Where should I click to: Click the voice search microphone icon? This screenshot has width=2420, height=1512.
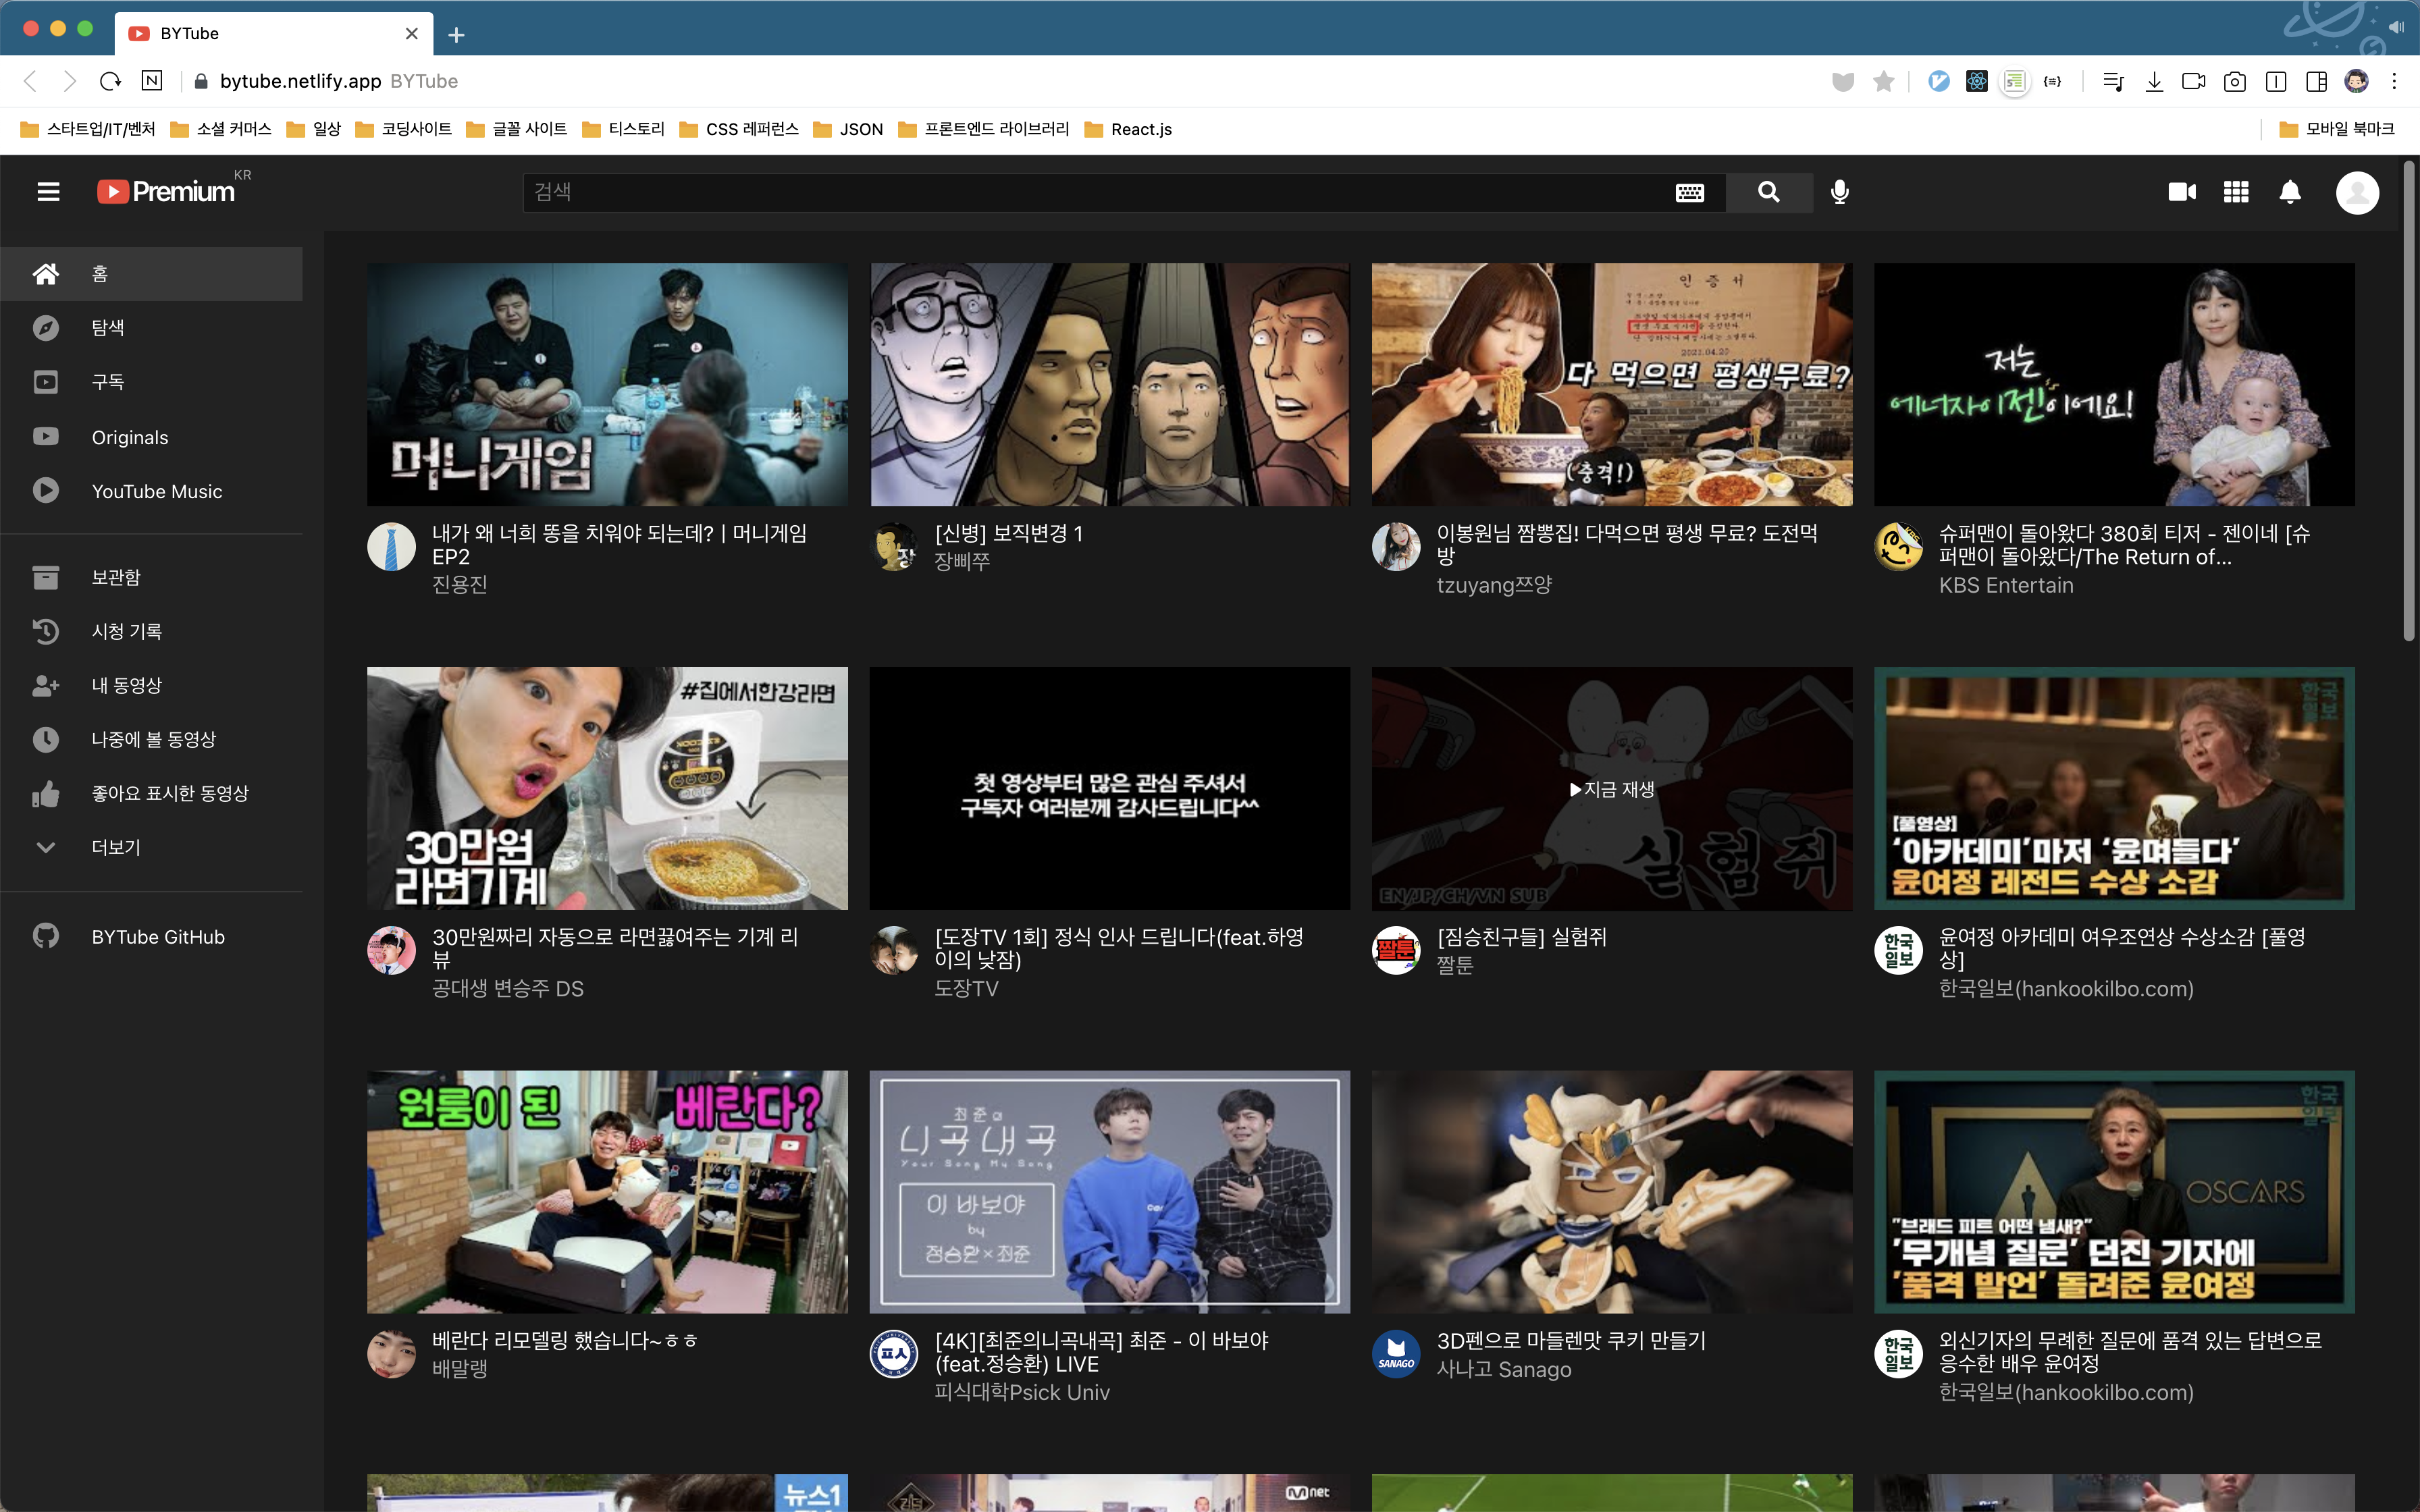1839,192
